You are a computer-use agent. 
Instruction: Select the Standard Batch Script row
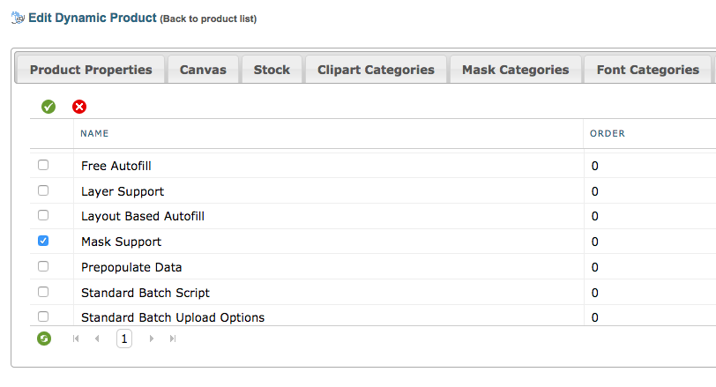pyautogui.click(x=145, y=292)
